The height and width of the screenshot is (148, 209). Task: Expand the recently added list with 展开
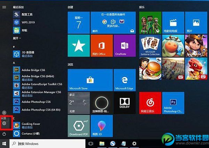pos(17,38)
